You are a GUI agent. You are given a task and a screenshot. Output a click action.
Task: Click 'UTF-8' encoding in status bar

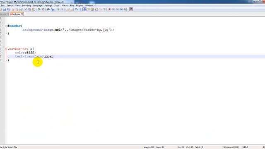(245, 147)
